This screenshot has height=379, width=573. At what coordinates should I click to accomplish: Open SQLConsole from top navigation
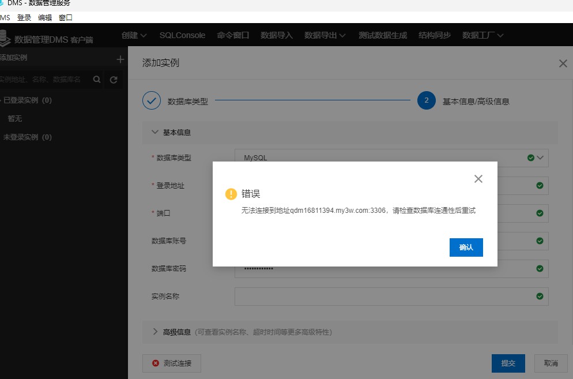(x=182, y=36)
